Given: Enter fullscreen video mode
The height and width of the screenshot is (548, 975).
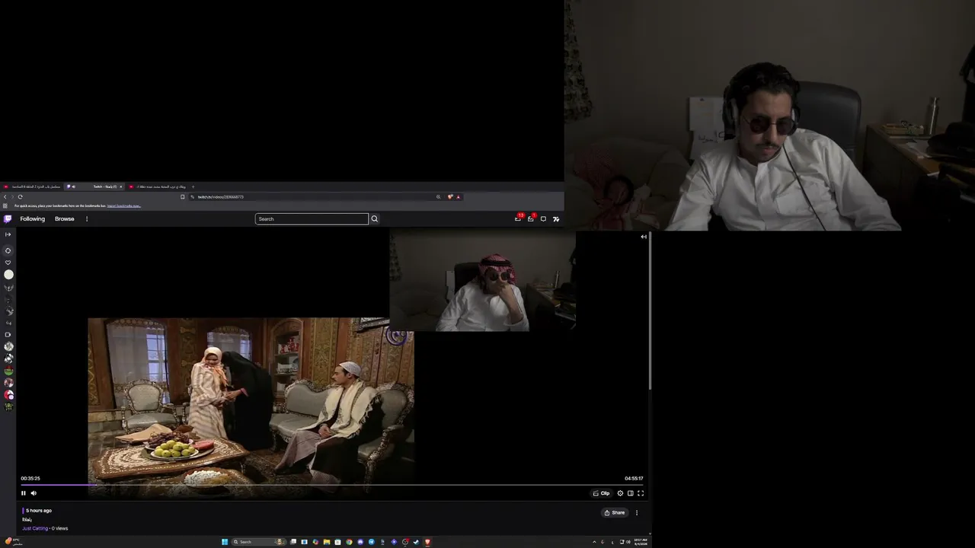Looking at the screenshot, I should point(641,493).
